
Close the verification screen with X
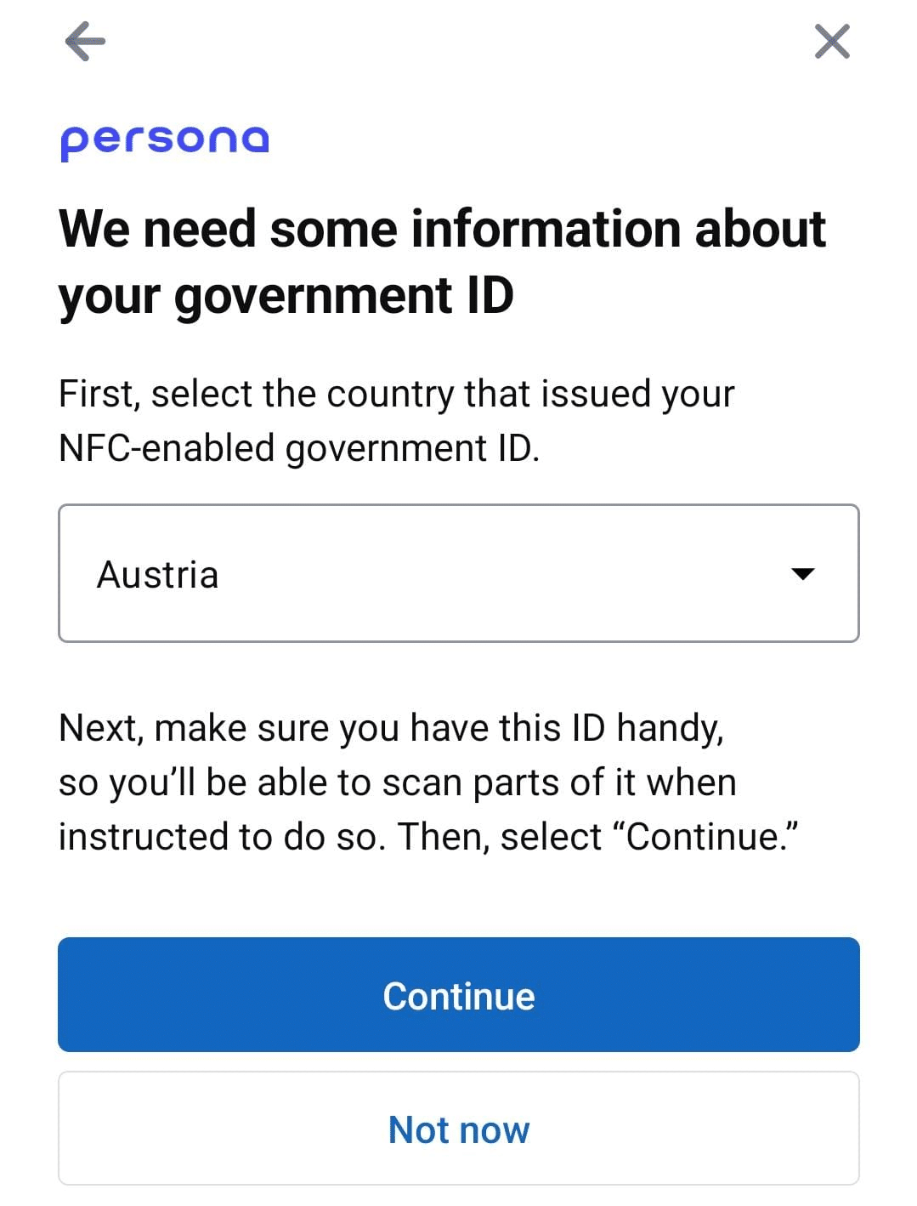832,42
